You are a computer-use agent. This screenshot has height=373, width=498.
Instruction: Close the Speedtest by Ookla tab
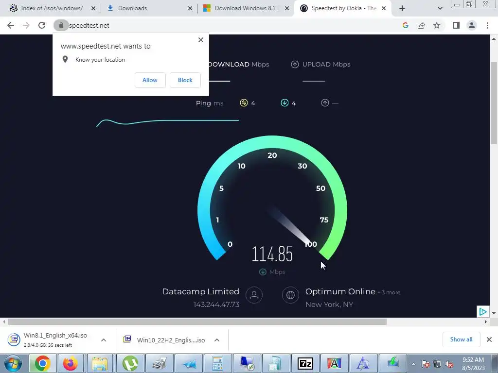point(384,9)
